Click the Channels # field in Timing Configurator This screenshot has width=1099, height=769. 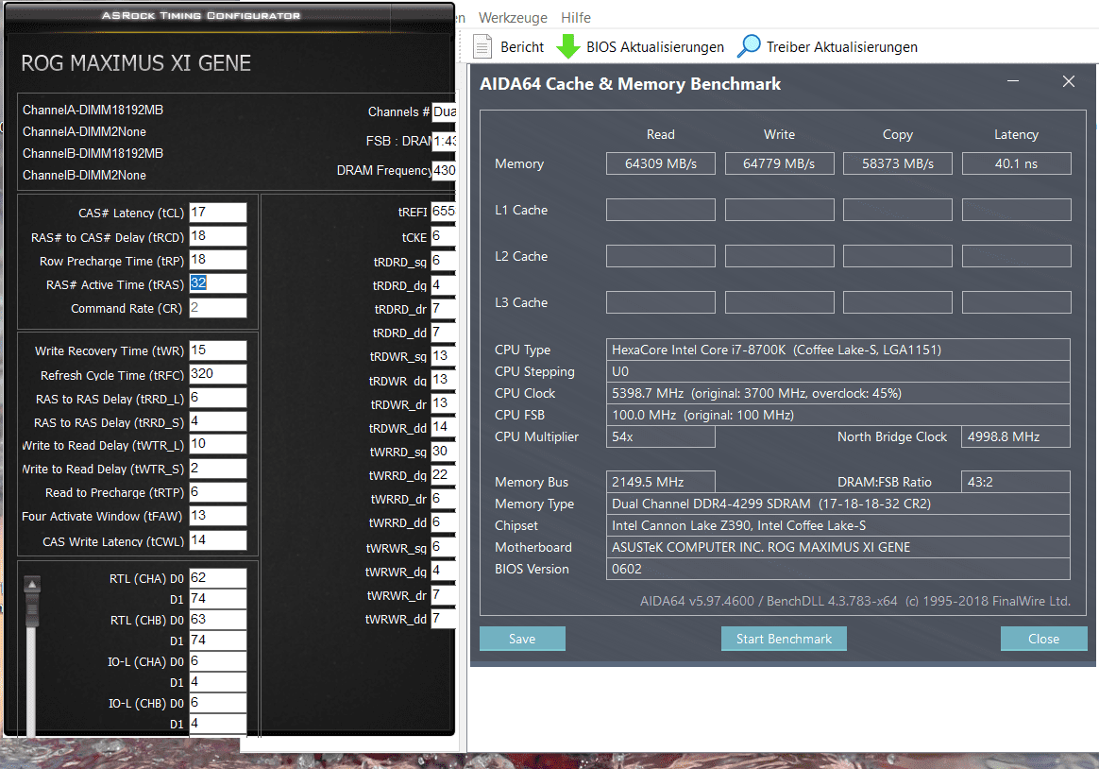click(444, 111)
